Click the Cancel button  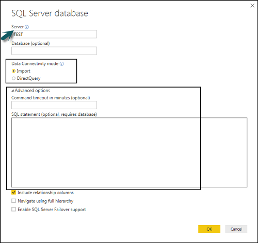(236, 229)
